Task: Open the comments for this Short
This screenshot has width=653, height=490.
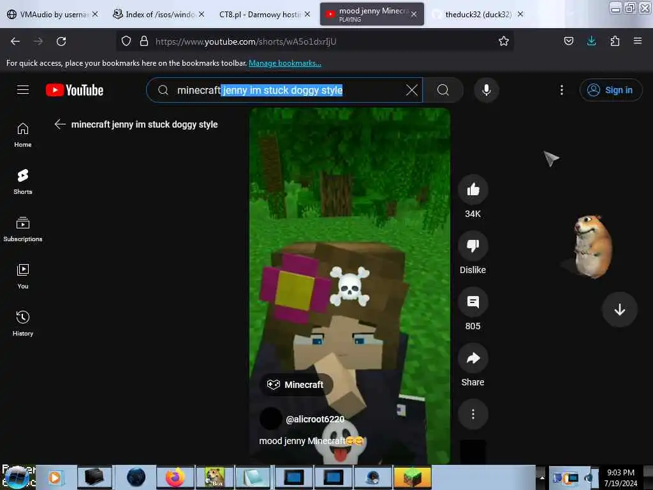Action: pyautogui.click(x=473, y=302)
